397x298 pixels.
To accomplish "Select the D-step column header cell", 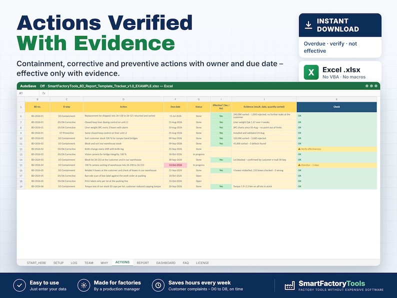I will click(66, 107).
